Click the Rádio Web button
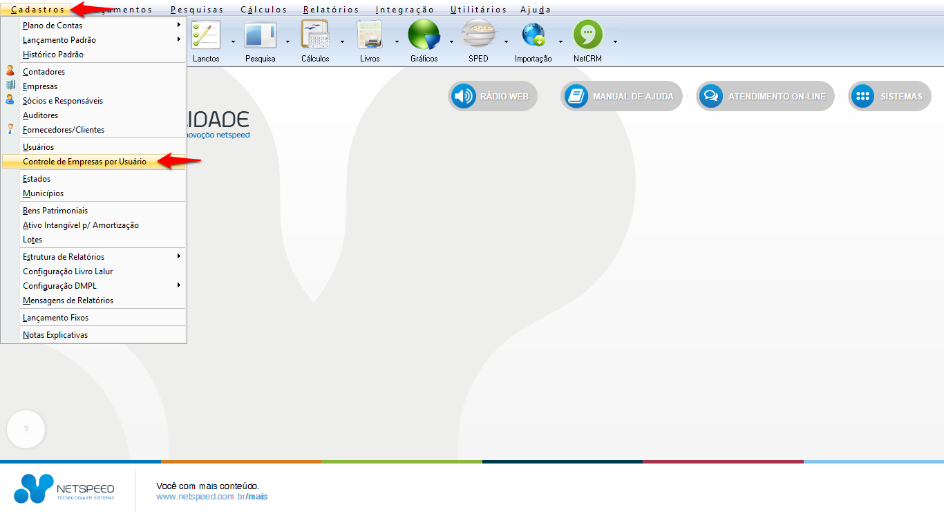This screenshot has width=944, height=516. 492,97
